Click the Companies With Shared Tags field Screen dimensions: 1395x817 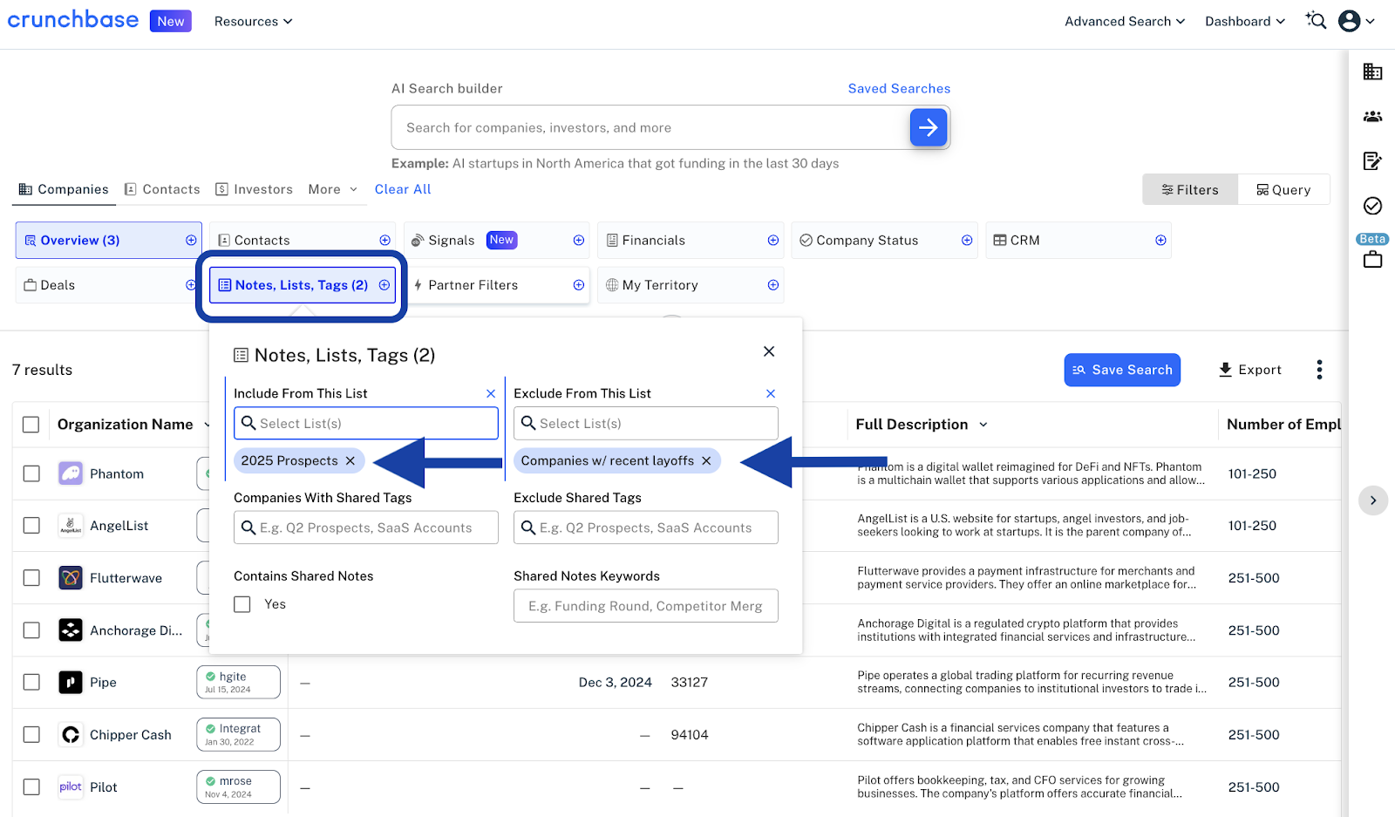pyautogui.click(x=366, y=528)
